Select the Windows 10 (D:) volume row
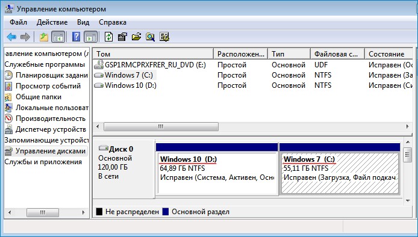The width and height of the screenshot is (418, 237). (x=253, y=85)
